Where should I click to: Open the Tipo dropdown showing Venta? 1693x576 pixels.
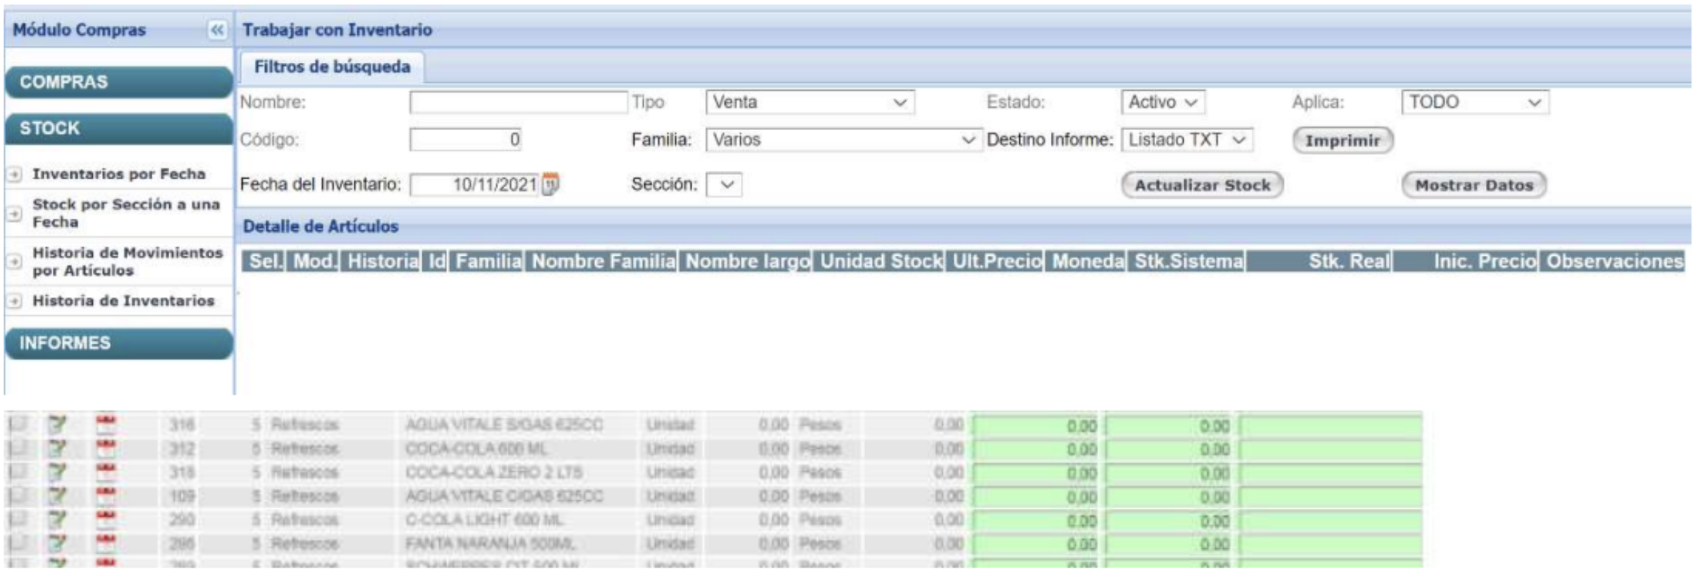pyautogui.click(x=809, y=102)
